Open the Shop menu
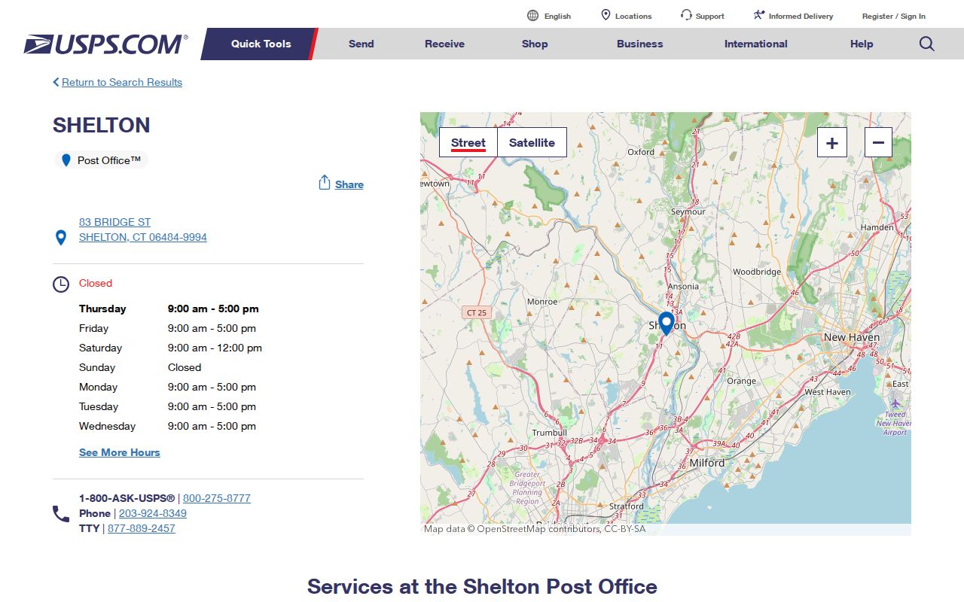The width and height of the screenshot is (964, 602). point(535,44)
